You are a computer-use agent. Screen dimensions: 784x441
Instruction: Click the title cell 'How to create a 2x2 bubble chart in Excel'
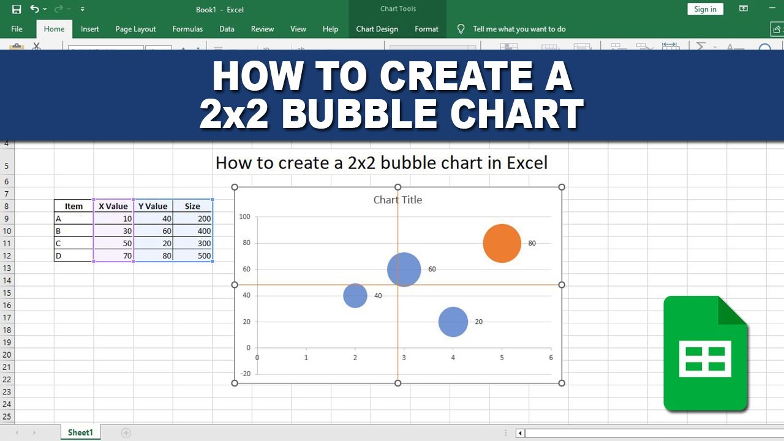382,162
